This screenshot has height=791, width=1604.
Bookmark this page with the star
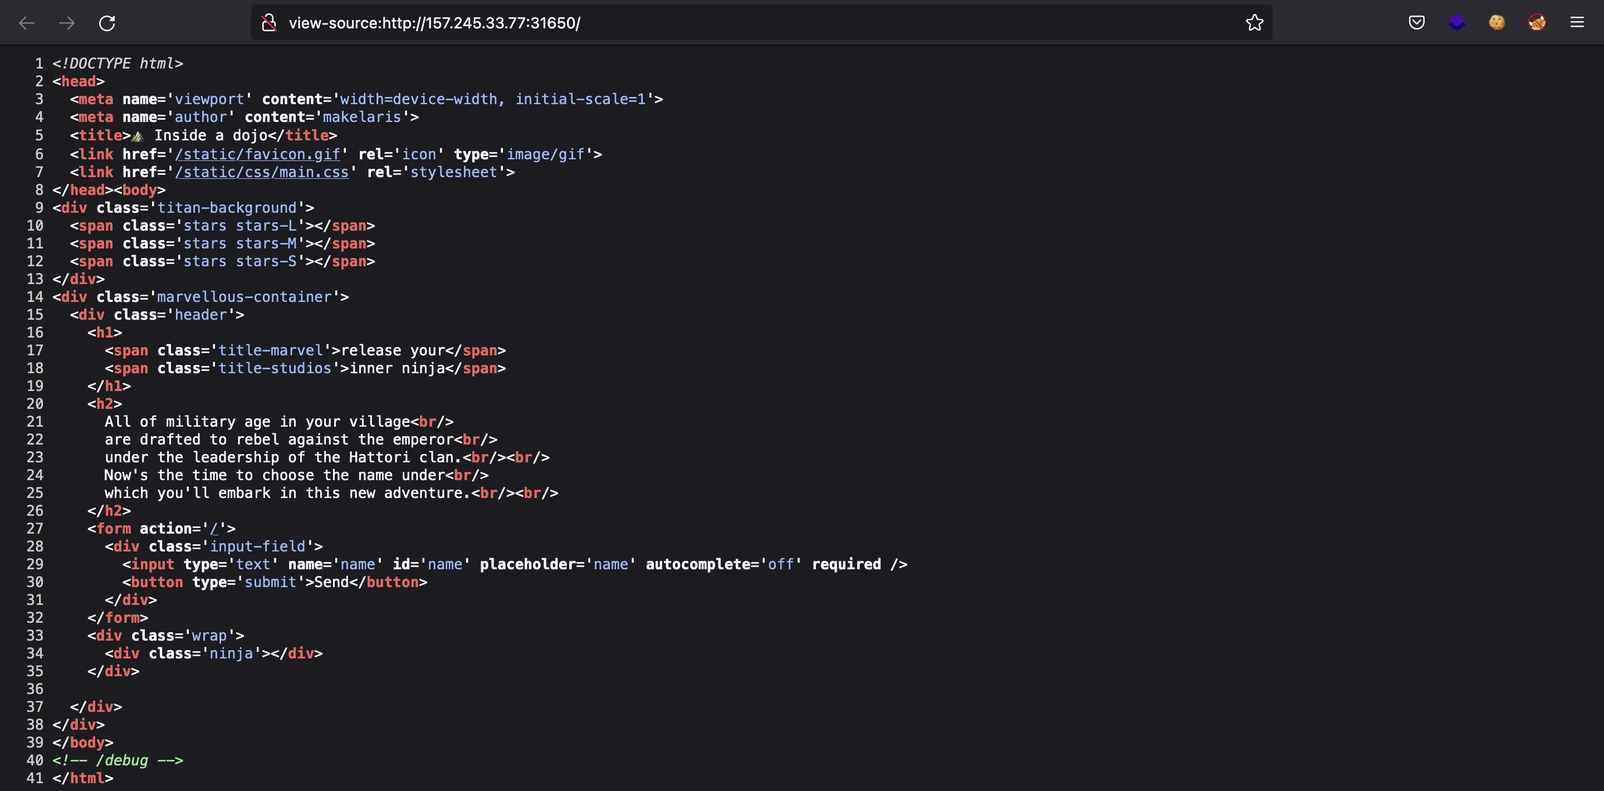[x=1254, y=23]
